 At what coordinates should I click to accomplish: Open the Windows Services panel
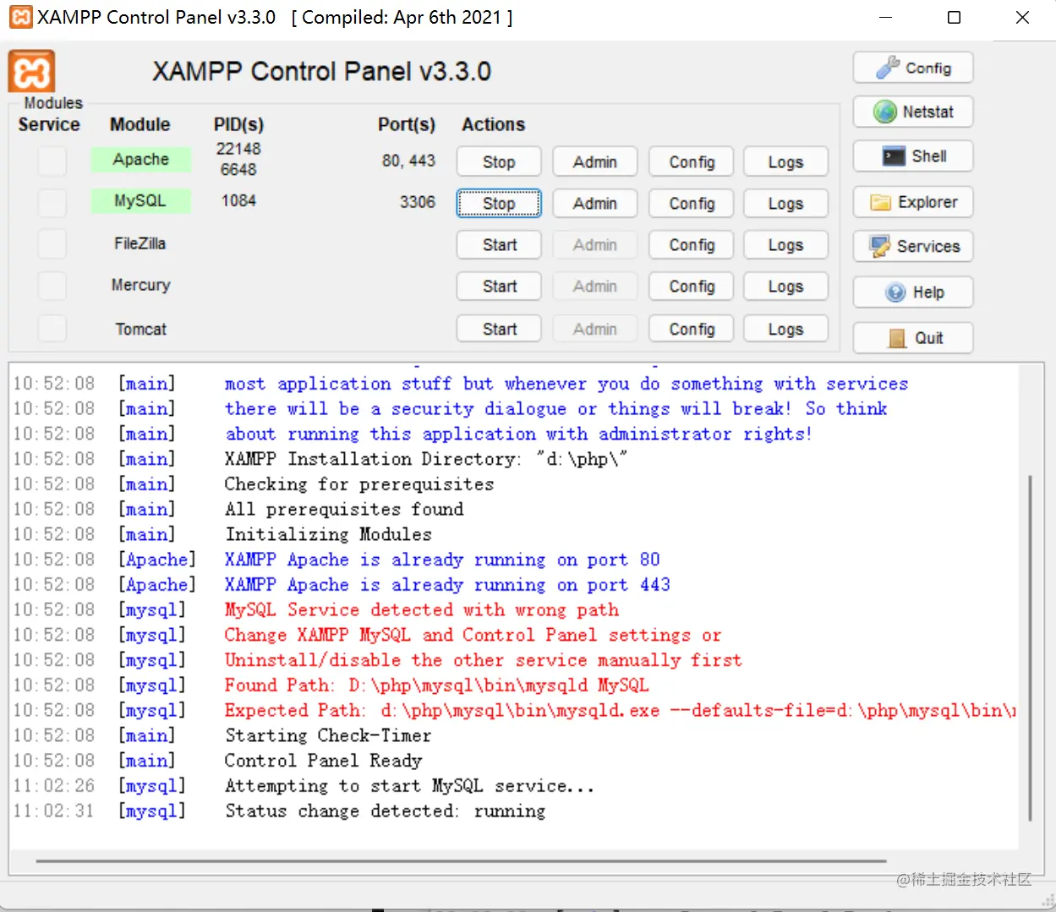(913, 246)
